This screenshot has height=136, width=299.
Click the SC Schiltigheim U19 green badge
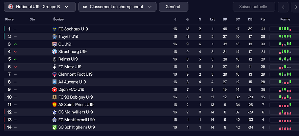(55, 127)
